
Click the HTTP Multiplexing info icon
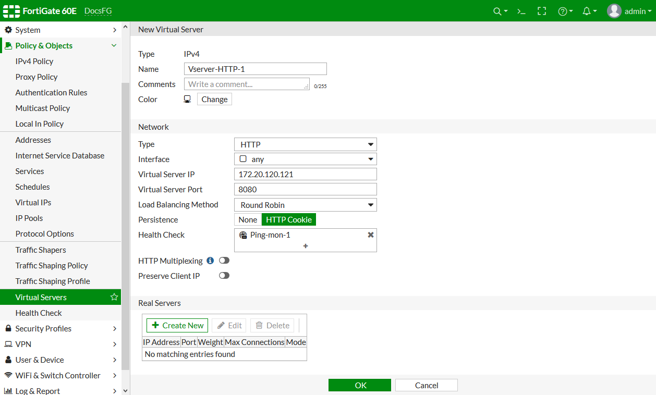[x=210, y=261]
